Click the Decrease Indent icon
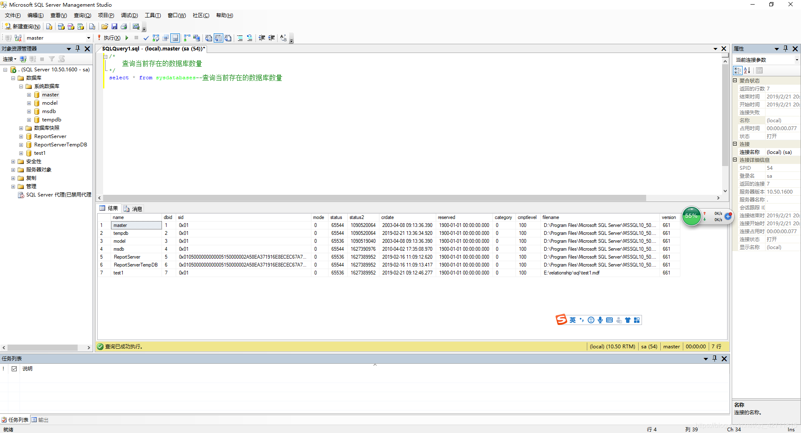The height and width of the screenshot is (433, 801). click(x=262, y=38)
